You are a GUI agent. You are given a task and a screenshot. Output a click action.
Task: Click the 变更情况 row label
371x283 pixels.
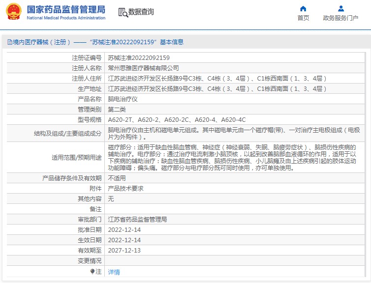pos(90,261)
